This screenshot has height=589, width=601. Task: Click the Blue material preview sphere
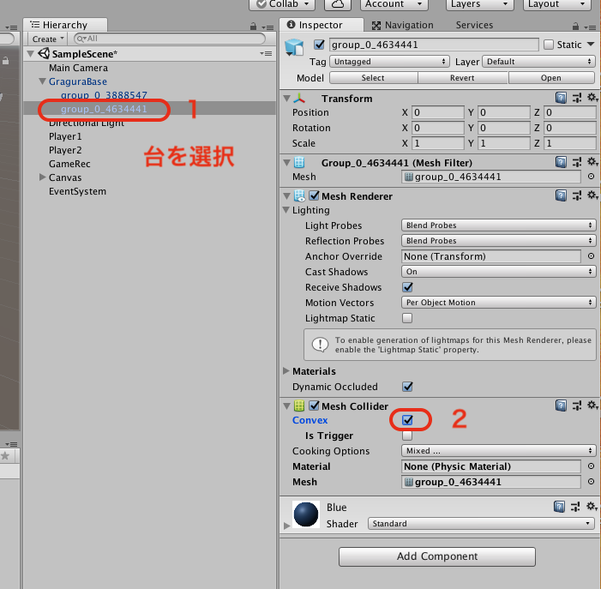coord(306,514)
